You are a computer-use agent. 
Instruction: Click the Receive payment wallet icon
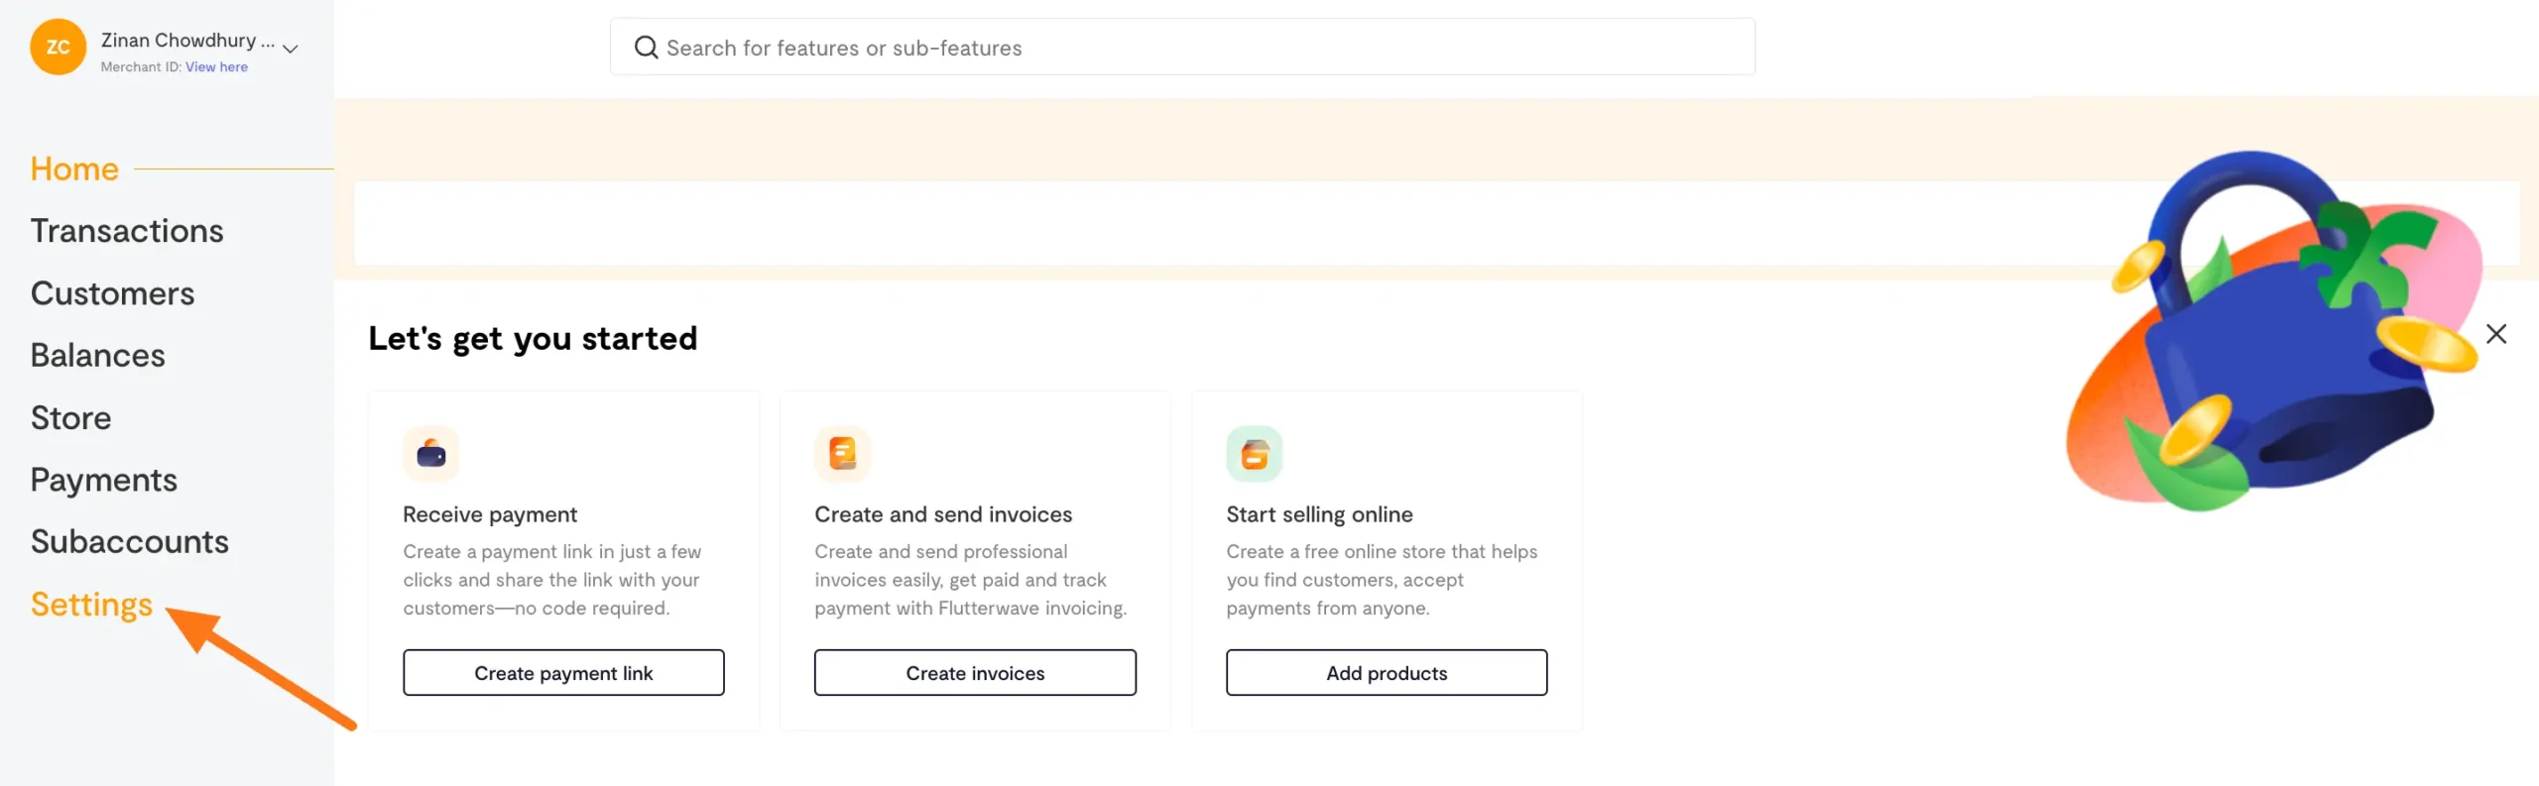pos(431,454)
